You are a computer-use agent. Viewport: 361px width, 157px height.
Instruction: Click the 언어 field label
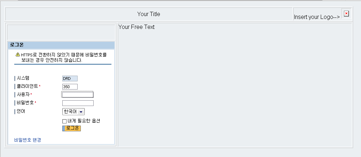(21, 111)
